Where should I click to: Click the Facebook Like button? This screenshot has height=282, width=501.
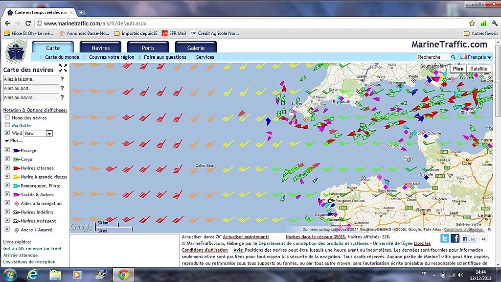(x=469, y=239)
